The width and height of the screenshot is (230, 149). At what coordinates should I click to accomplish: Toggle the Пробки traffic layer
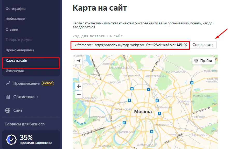pos(204,61)
